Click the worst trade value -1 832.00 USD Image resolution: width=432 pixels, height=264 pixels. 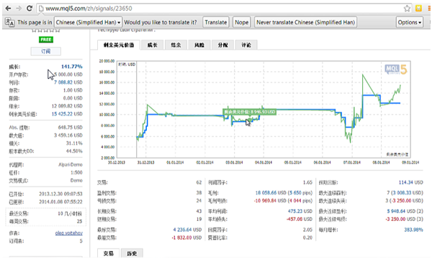186,237
